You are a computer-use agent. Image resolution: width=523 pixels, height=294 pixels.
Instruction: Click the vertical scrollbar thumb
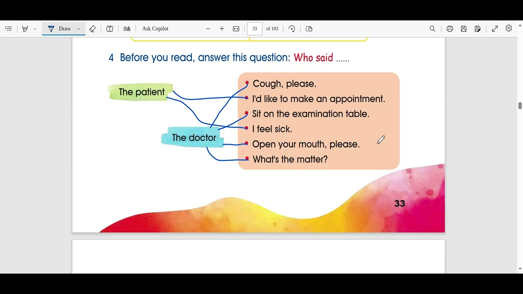(520, 106)
